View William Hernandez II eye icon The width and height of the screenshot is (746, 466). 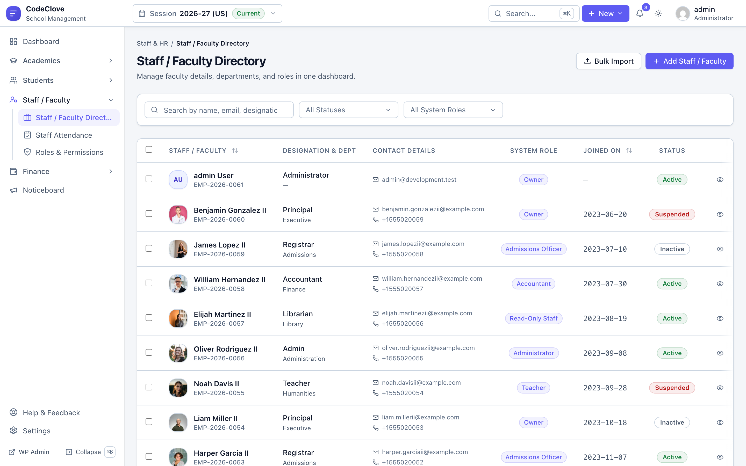720,283
